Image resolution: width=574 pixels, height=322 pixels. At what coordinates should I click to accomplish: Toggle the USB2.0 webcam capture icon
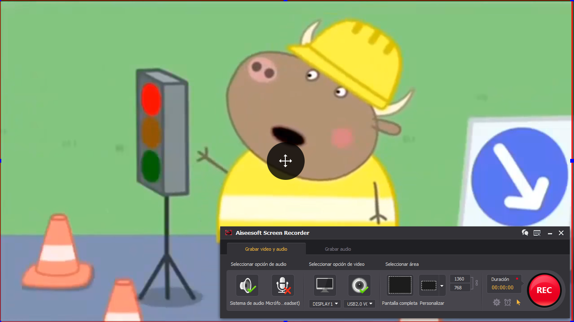click(359, 286)
